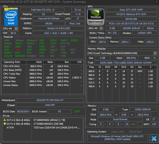The height and width of the screenshot is (144, 159).
Task: Click the ECC value N field
Action: pyautogui.click(x=154, y=58)
